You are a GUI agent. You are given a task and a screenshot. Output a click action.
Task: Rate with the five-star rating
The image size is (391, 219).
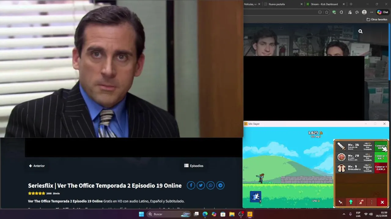point(37,193)
